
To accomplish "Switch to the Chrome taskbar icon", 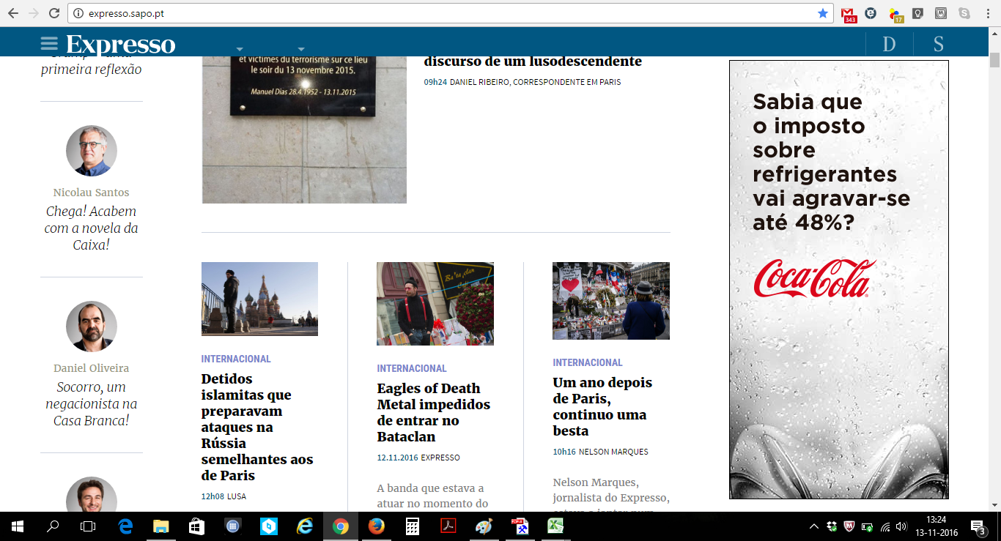I will [x=341, y=526].
